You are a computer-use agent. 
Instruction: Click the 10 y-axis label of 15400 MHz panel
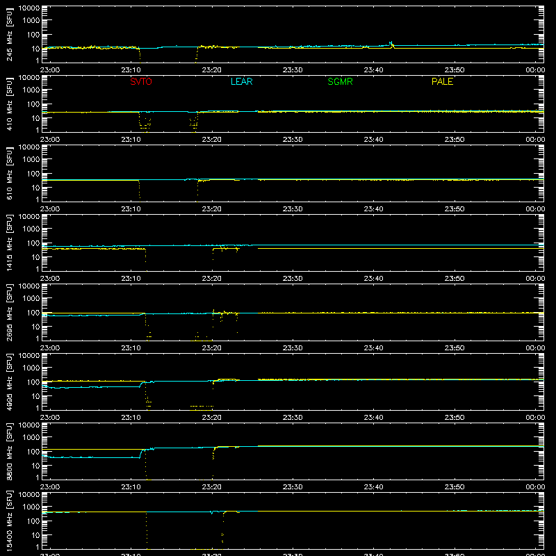[36, 535]
